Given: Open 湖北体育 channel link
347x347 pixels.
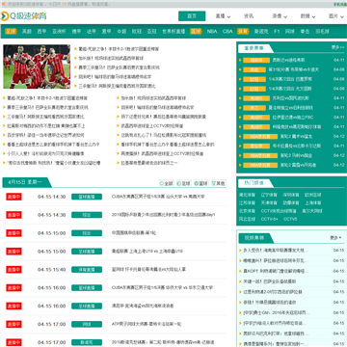Looking at the screenshot, I should (x=247, y=195).
